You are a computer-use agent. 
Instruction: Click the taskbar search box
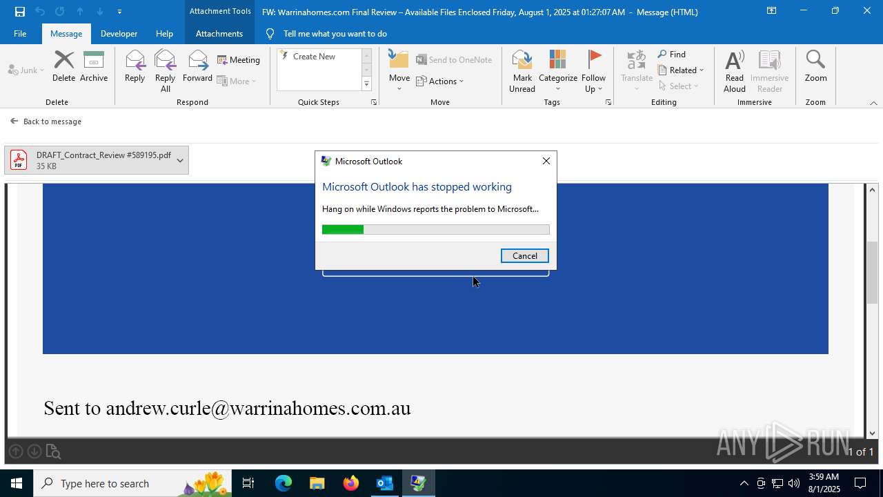[132, 483]
